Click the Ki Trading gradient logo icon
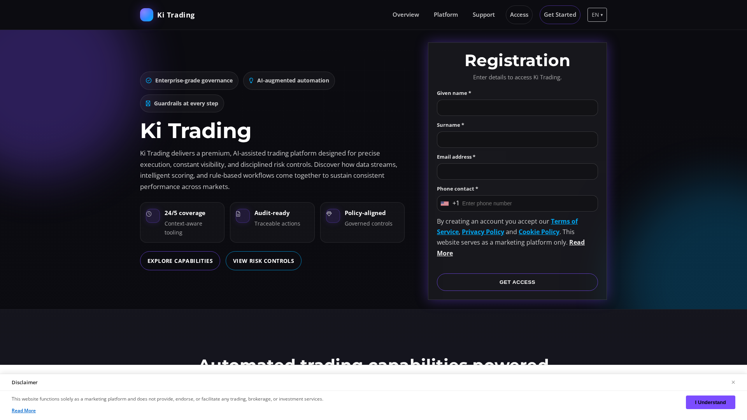Viewport: 747px width, 420px height. tap(147, 15)
